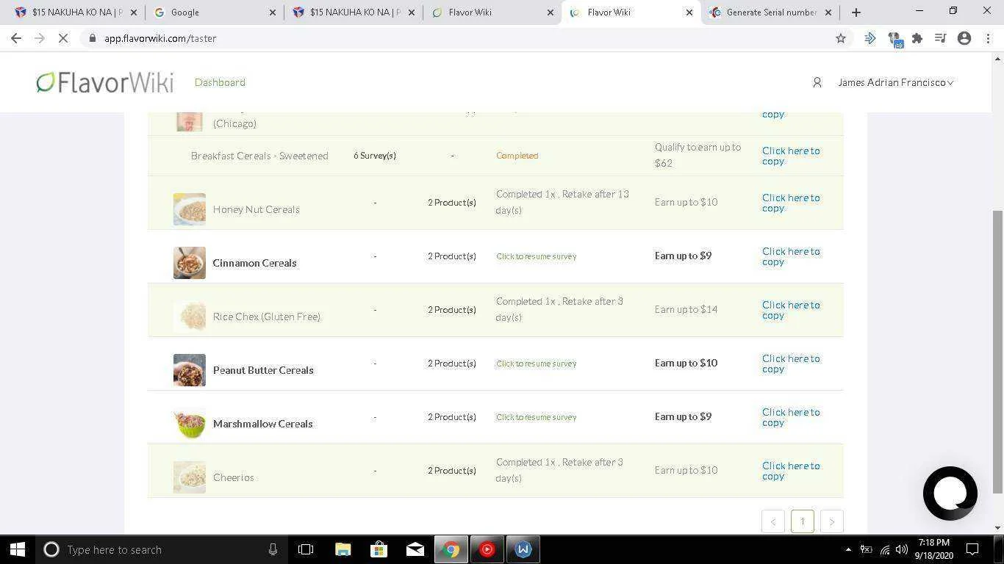Copy link for Cheerios row
The height and width of the screenshot is (564, 1004).
[791, 471]
